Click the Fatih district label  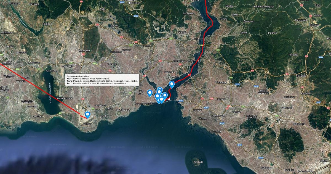point(141,91)
